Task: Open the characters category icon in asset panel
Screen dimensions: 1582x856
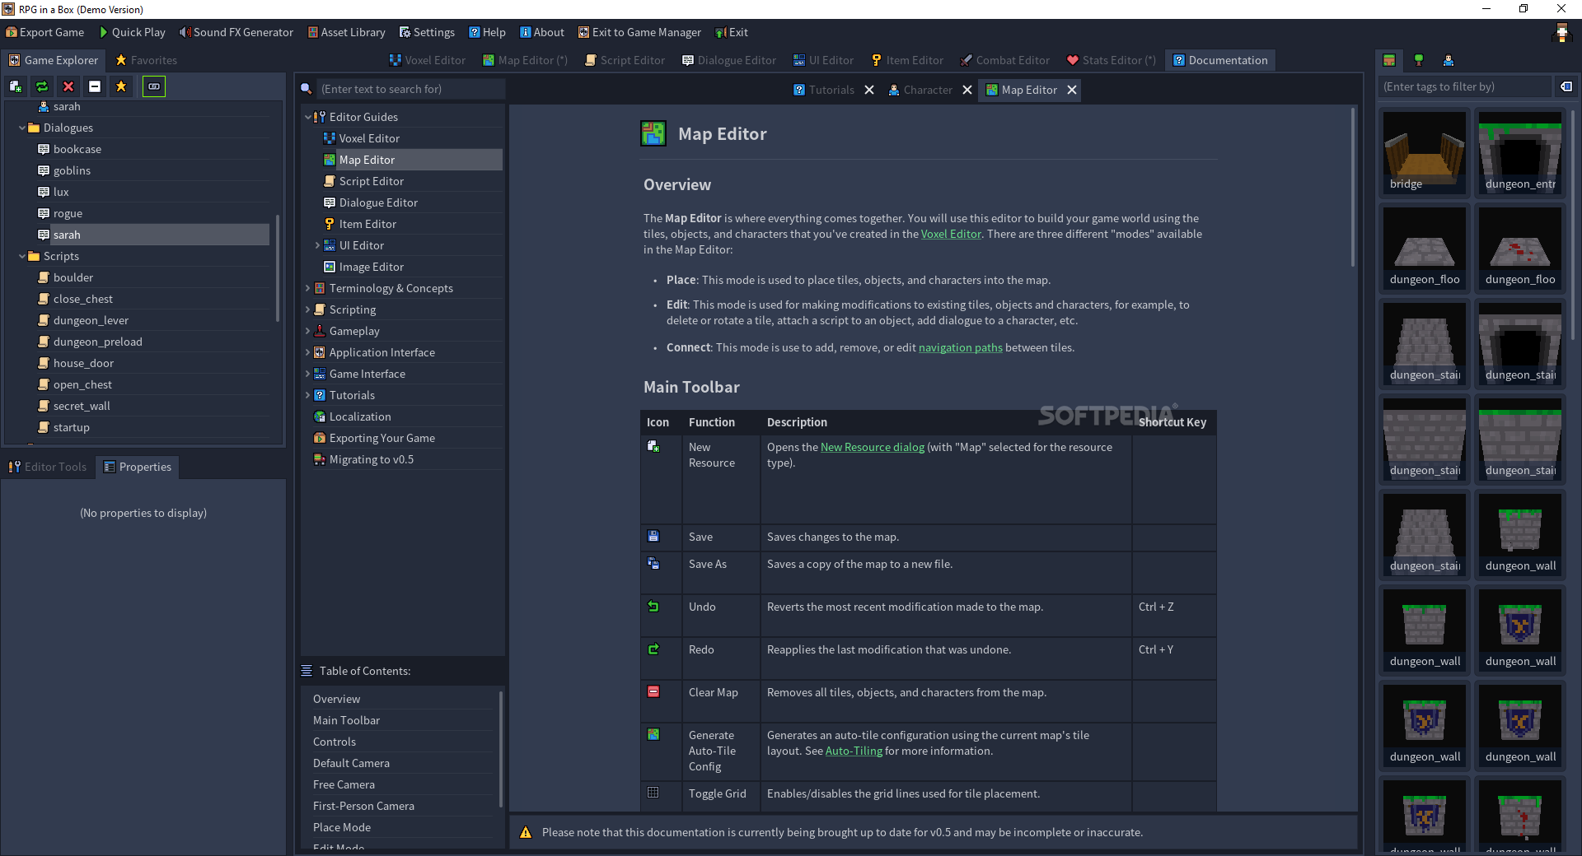Action: [x=1449, y=60]
